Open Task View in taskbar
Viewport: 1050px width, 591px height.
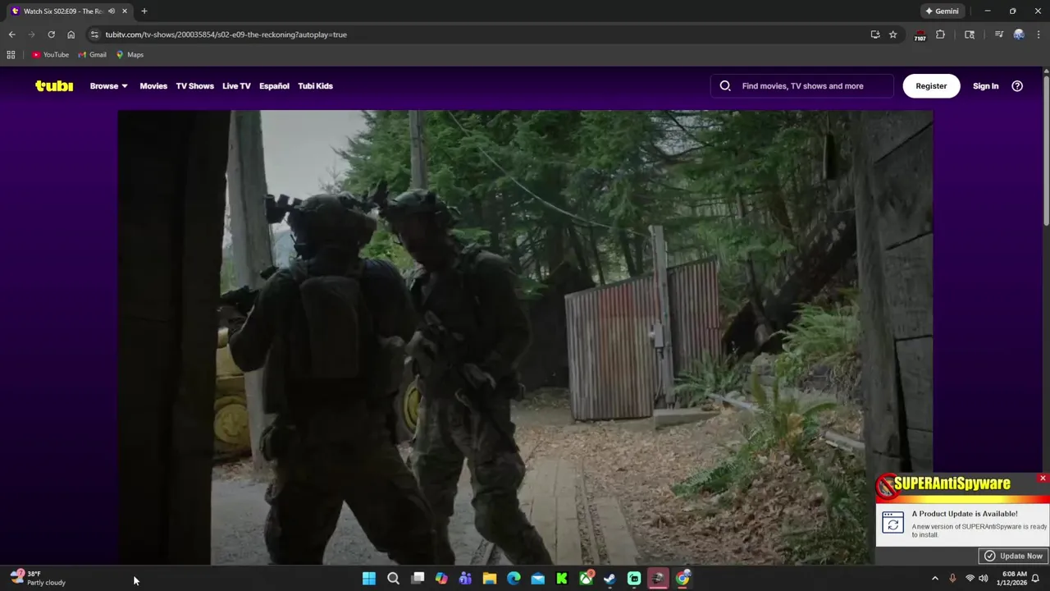(418, 579)
